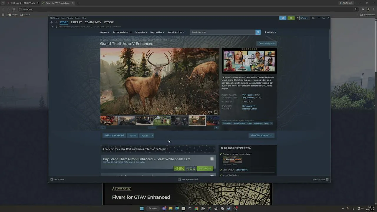377x212 pixels.
Task: Reload the Chrome page
Action: pyautogui.click(x=14, y=9)
